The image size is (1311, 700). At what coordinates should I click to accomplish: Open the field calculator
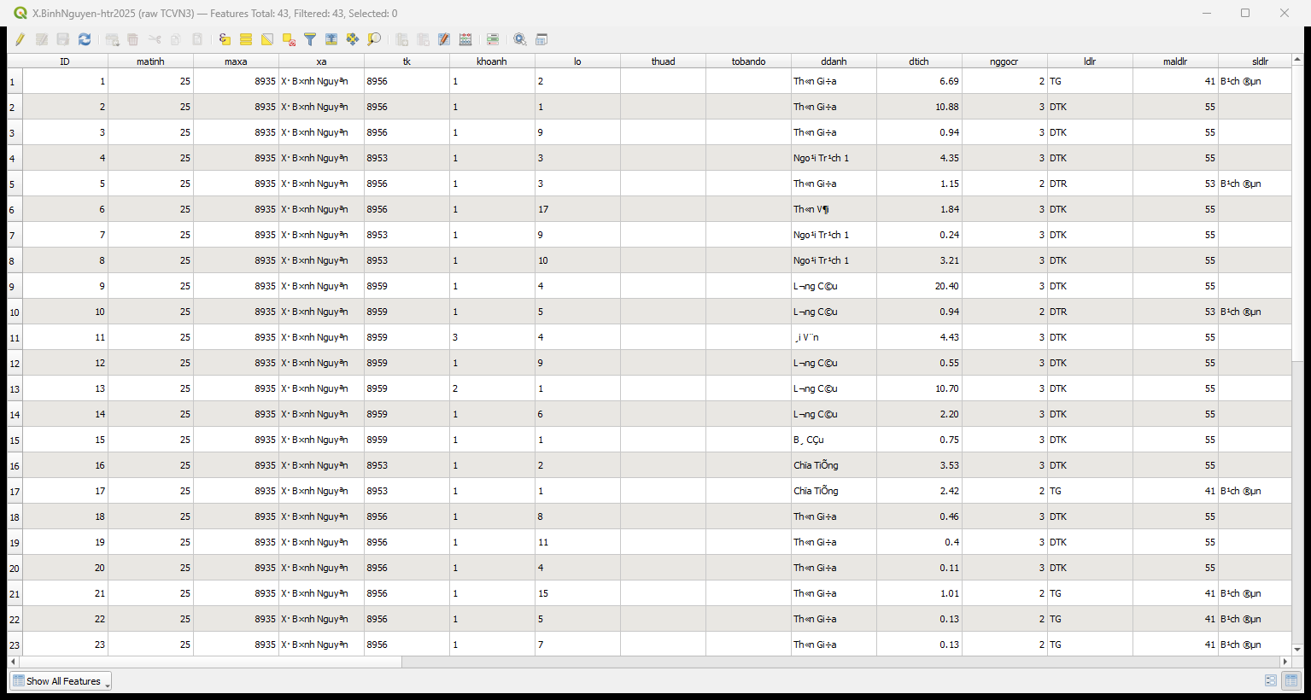click(465, 39)
